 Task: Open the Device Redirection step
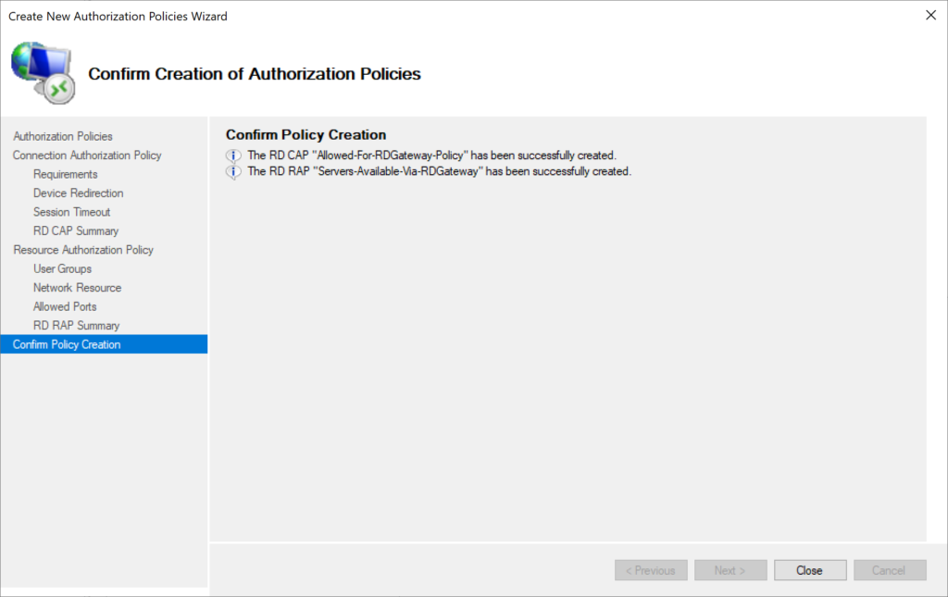point(77,193)
